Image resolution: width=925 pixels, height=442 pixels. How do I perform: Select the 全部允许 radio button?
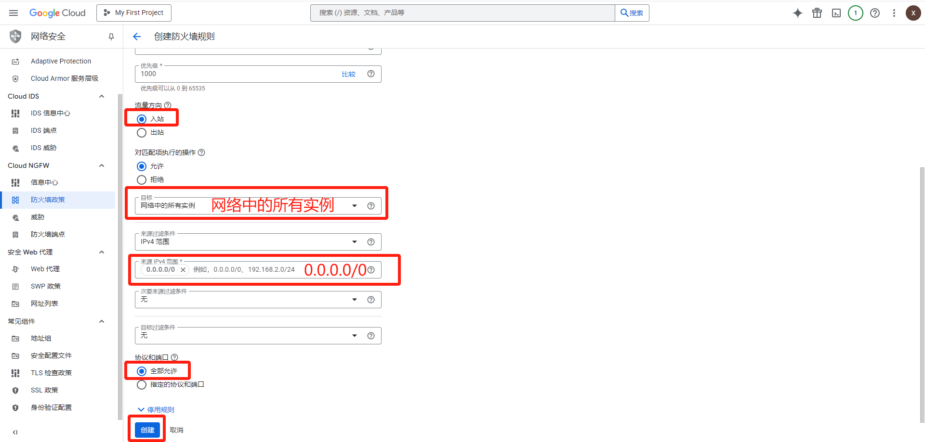point(142,371)
